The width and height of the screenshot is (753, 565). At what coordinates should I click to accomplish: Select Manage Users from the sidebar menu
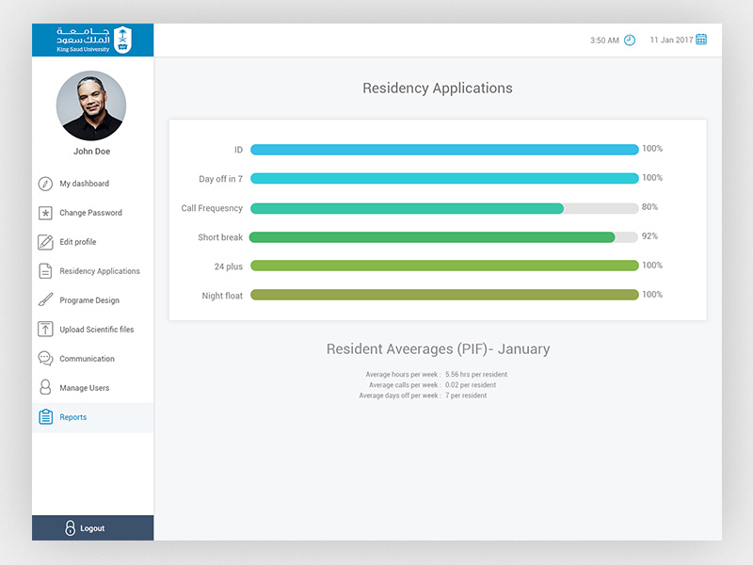tap(85, 387)
